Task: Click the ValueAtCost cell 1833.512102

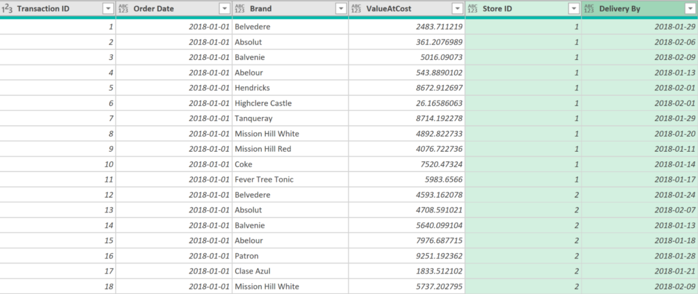Action: coord(407,271)
